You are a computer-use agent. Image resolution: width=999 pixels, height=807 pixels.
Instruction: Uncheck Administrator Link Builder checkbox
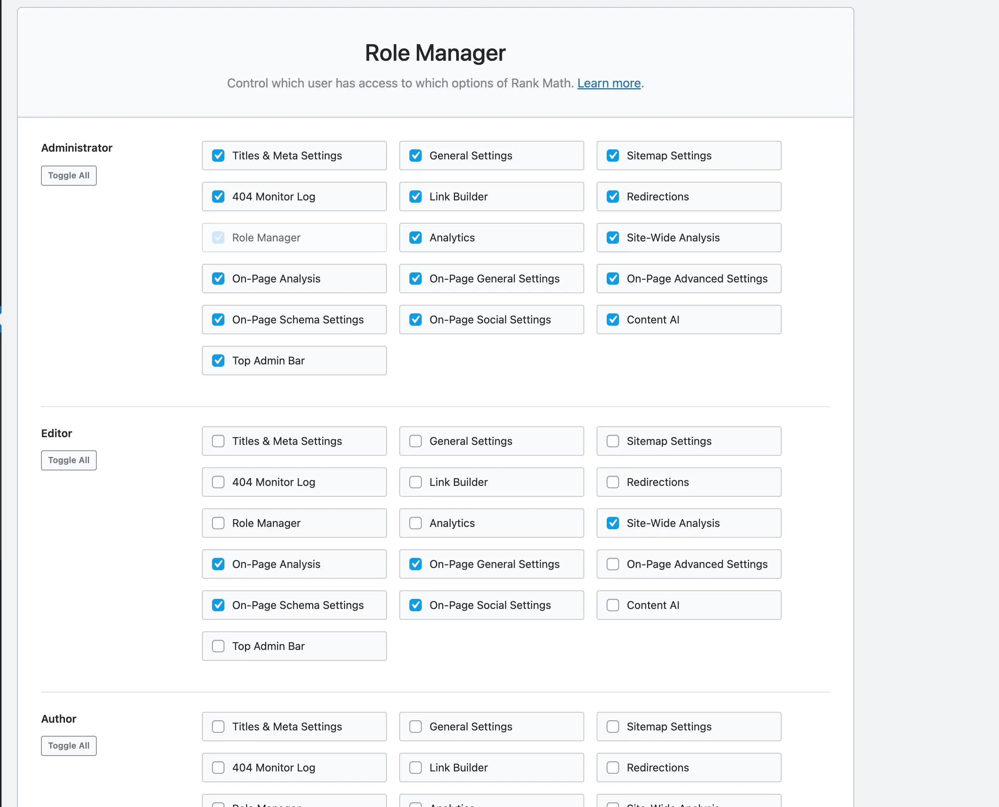click(x=415, y=197)
